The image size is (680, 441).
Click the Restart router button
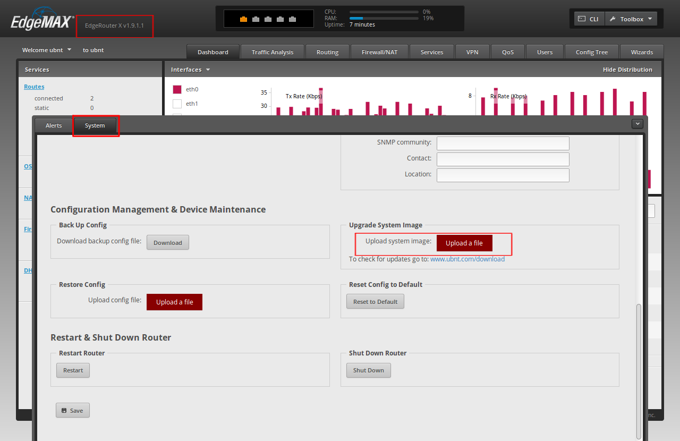(x=73, y=370)
